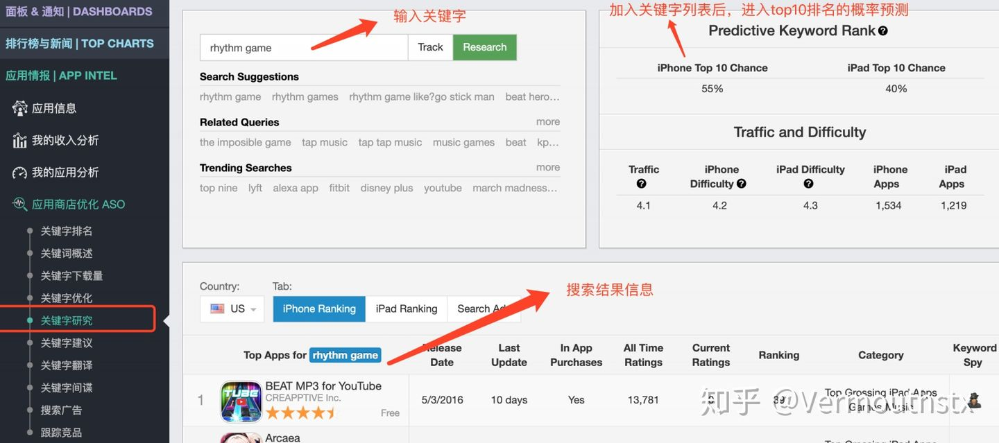This screenshot has width=999, height=443.
Task: Switch to iPad Ranking tab
Action: click(407, 309)
